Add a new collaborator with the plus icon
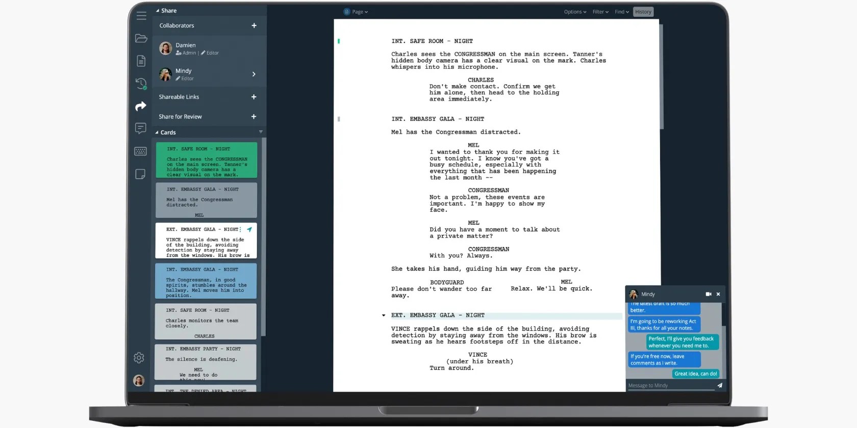This screenshot has width=857, height=428. 254,25
